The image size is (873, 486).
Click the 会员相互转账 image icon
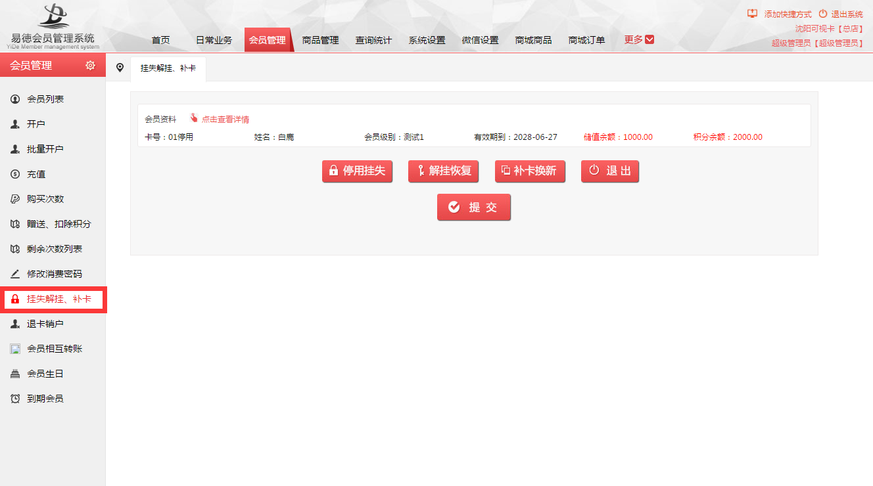click(15, 349)
